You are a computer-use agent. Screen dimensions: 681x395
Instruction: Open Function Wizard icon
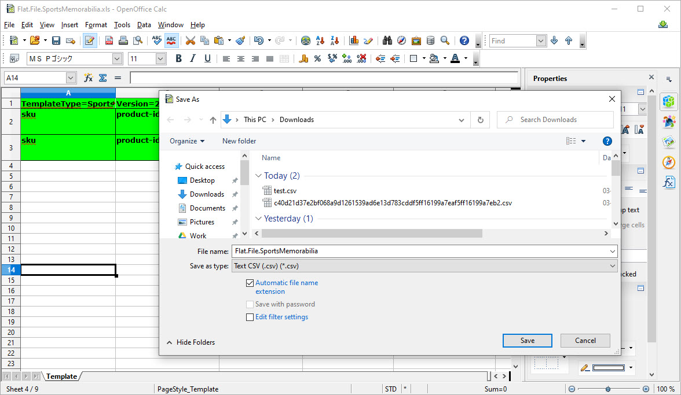pyautogui.click(x=88, y=77)
